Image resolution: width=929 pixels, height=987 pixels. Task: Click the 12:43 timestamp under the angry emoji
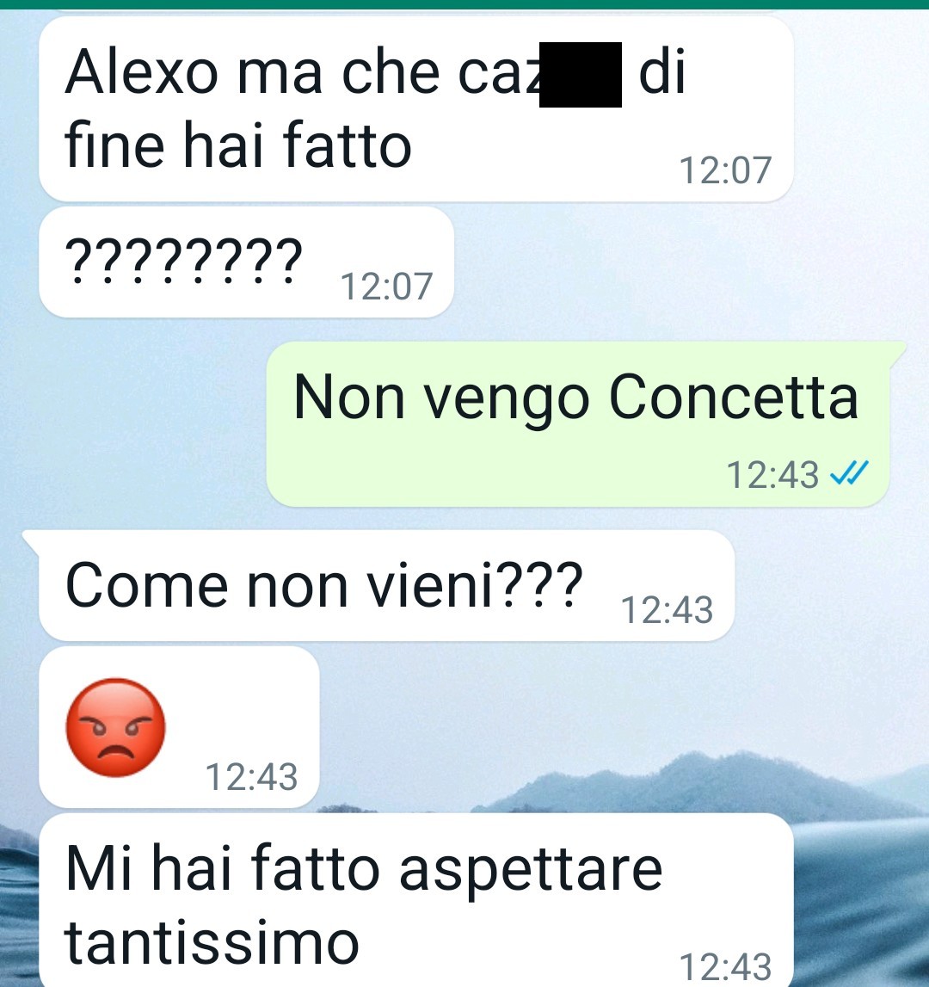pos(251,777)
